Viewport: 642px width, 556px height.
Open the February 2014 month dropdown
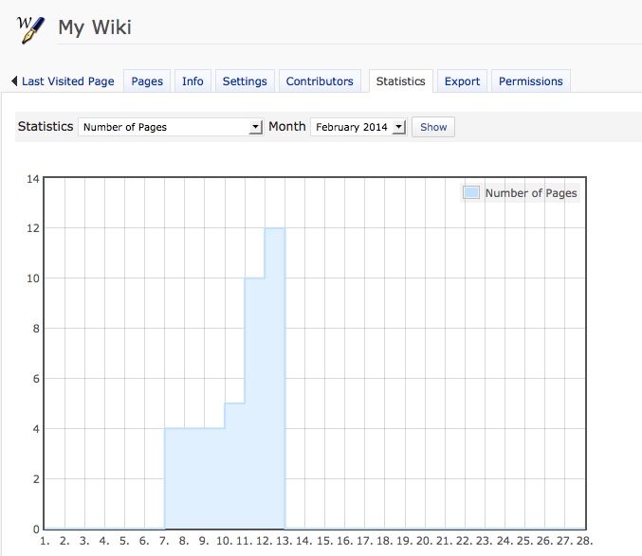click(358, 127)
